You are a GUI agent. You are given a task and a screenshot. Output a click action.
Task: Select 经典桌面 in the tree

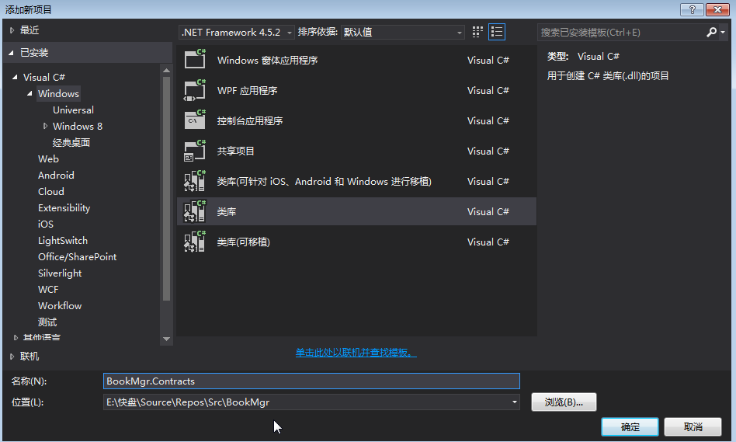(71, 142)
